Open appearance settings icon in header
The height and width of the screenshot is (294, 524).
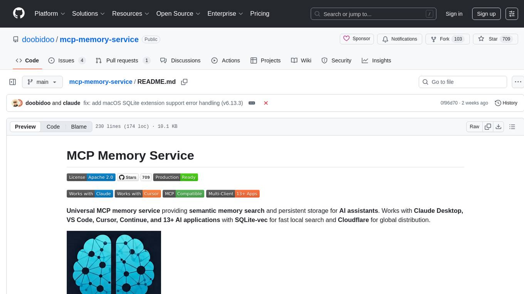[x=512, y=14]
